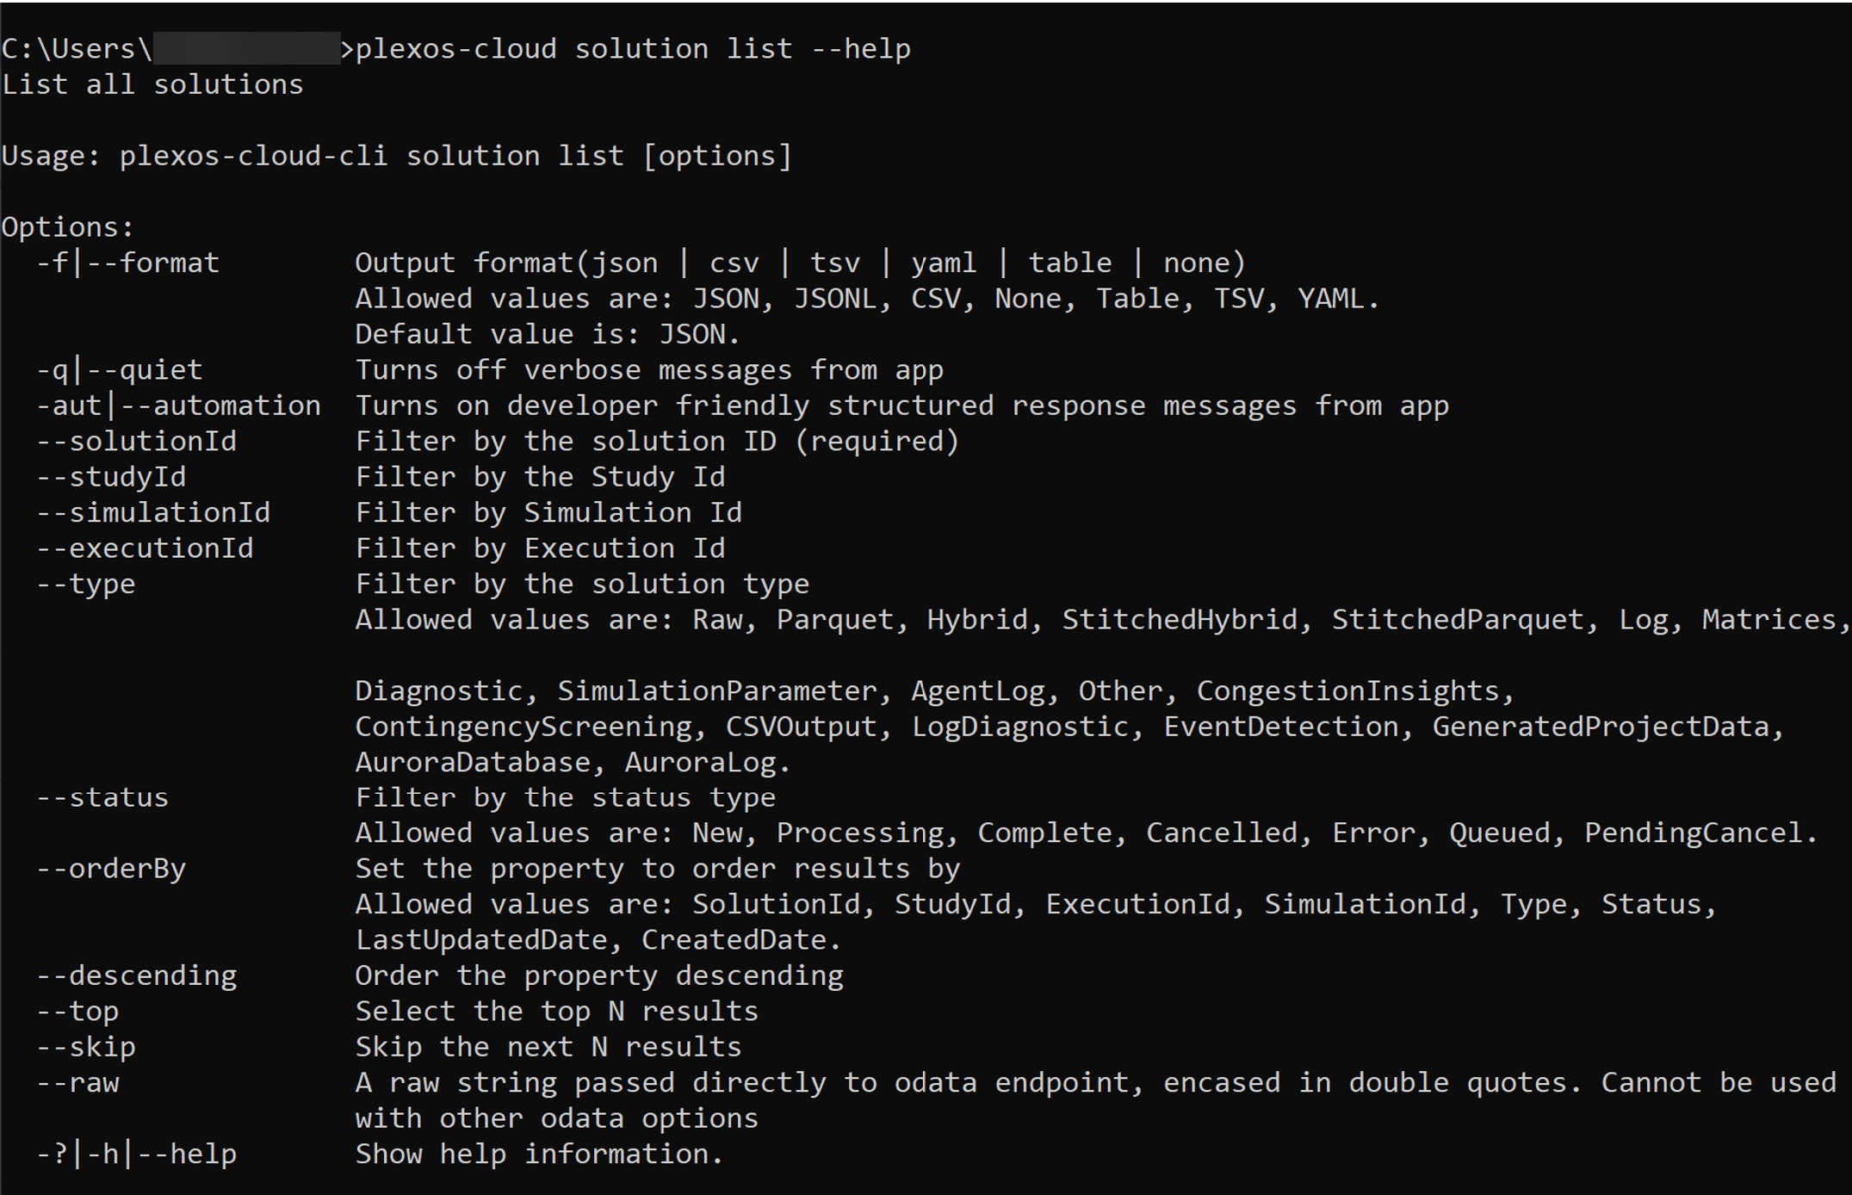Click the --type option name
The width and height of the screenshot is (1852, 1195).
pyautogui.click(x=86, y=585)
